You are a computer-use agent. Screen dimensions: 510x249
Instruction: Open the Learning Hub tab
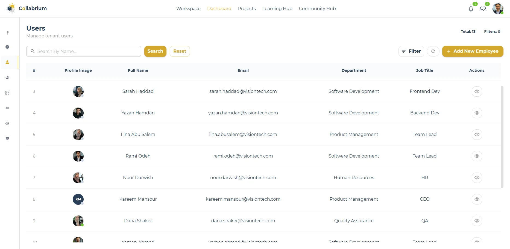click(x=277, y=8)
